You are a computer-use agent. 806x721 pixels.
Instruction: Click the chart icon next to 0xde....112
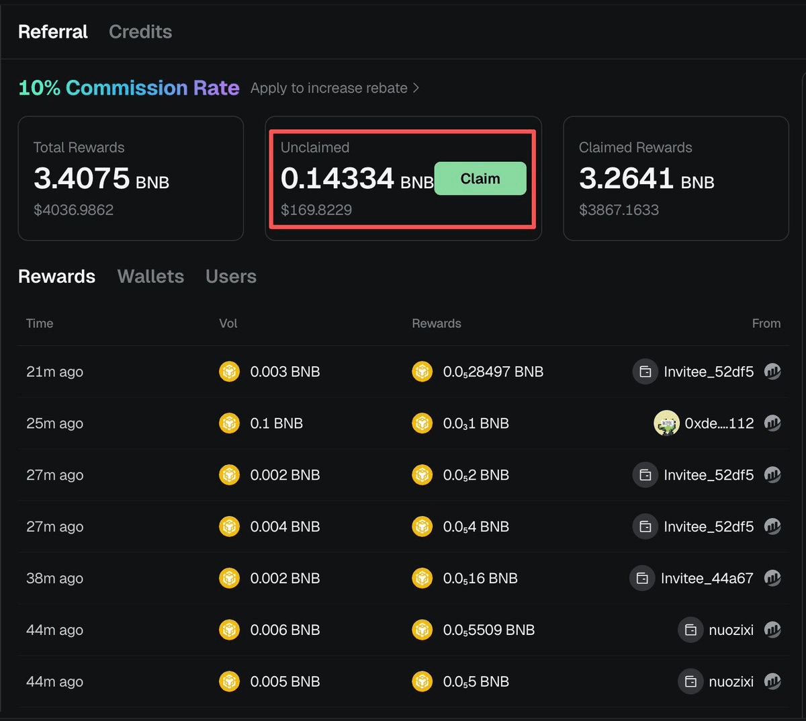click(x=772, y=423)
